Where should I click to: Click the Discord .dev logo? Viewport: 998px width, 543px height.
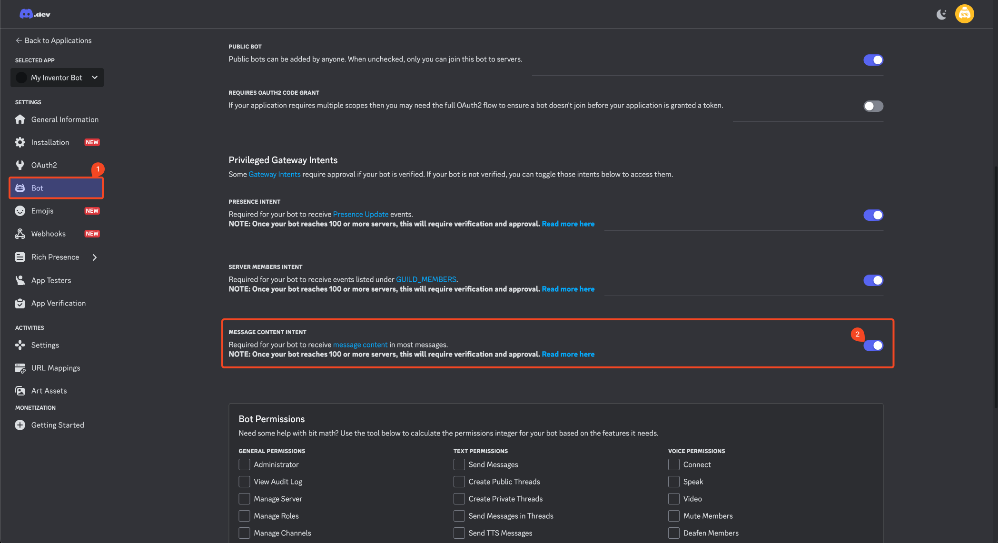(x=34, y=14)
